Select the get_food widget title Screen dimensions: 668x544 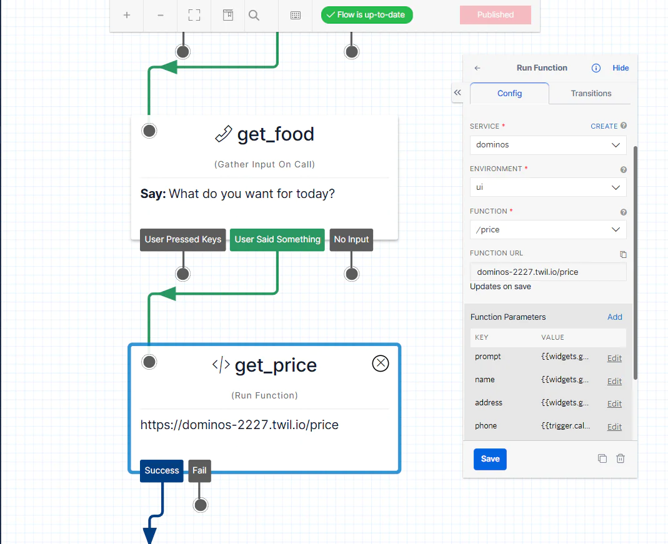(x=276, y=134)
